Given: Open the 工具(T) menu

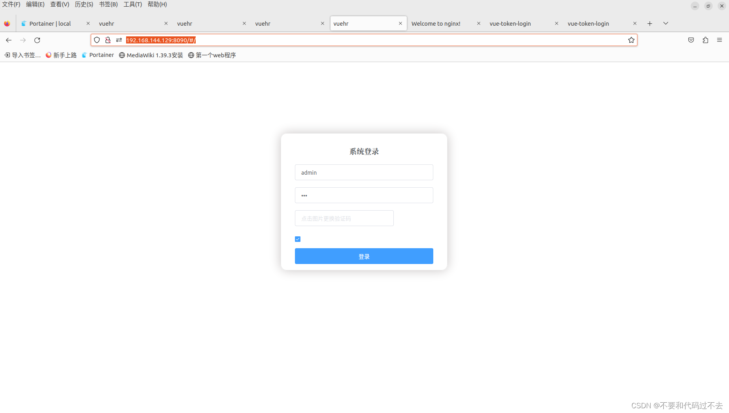Looking at the screenshot, I should (132, 4).
